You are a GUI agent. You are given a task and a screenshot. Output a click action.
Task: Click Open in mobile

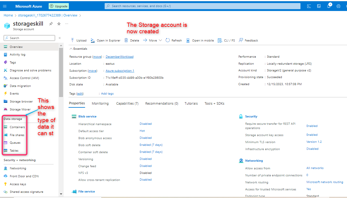click(x=200, y=40)
